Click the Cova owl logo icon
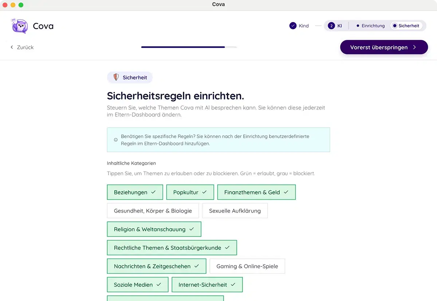 (20, 26)
